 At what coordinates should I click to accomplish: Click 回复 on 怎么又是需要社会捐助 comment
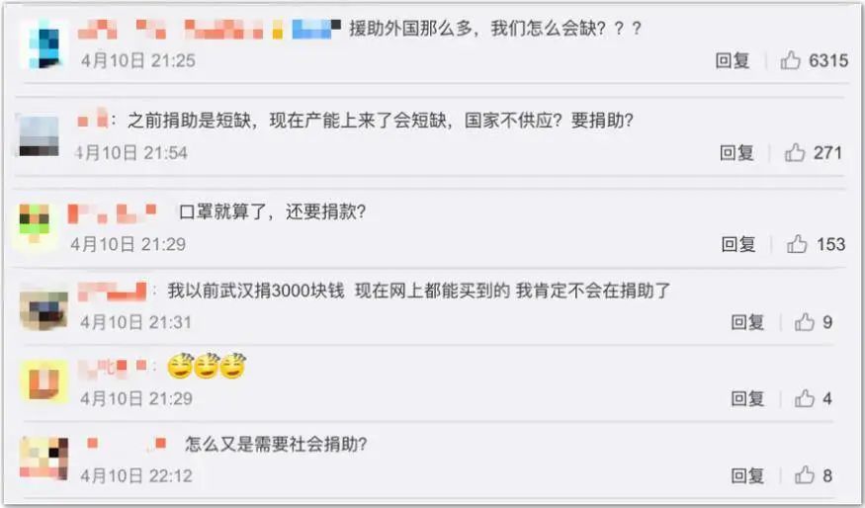point(747,475)
